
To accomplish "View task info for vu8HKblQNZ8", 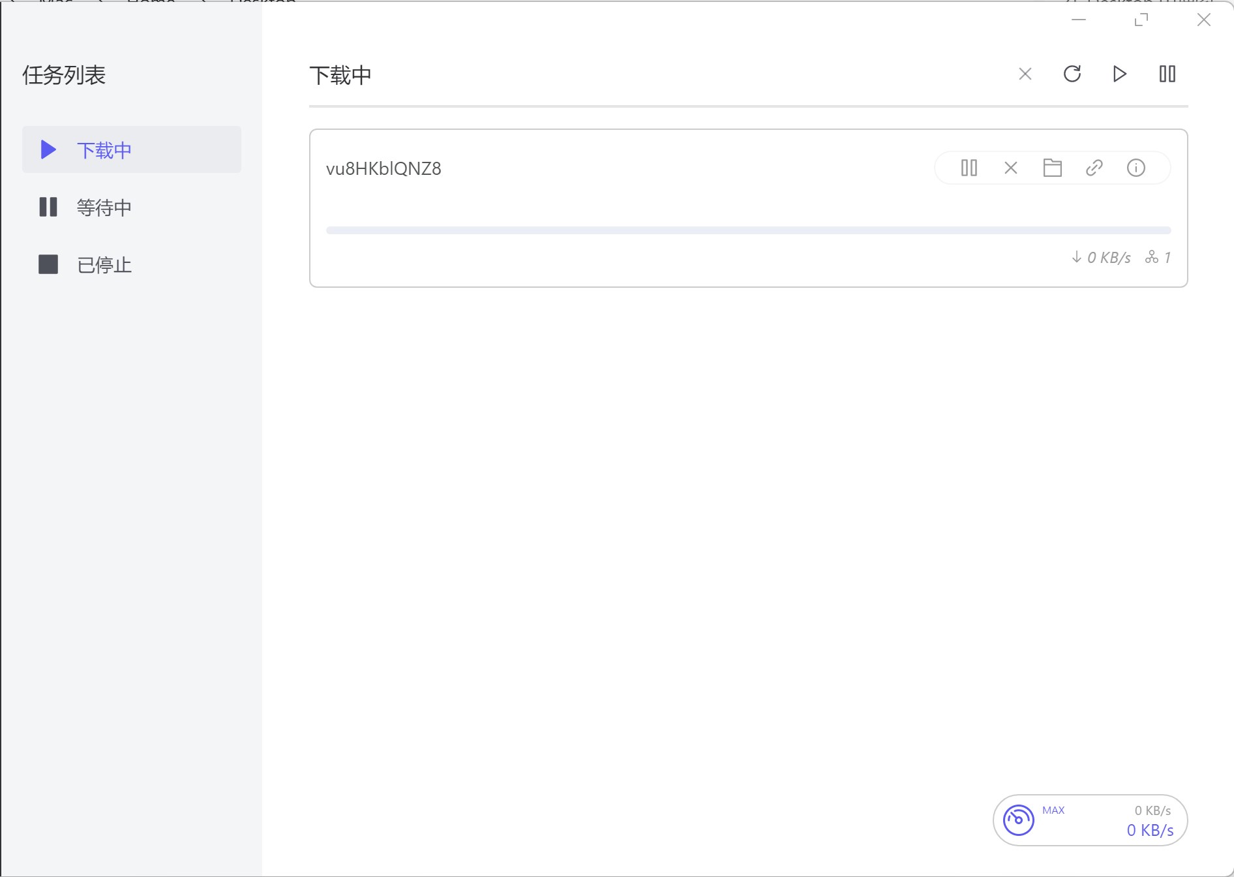I will tap(1136, 168).
